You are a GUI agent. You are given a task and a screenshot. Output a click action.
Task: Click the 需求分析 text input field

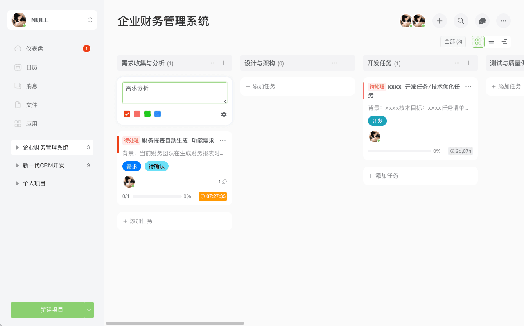(x=174, y=93)
